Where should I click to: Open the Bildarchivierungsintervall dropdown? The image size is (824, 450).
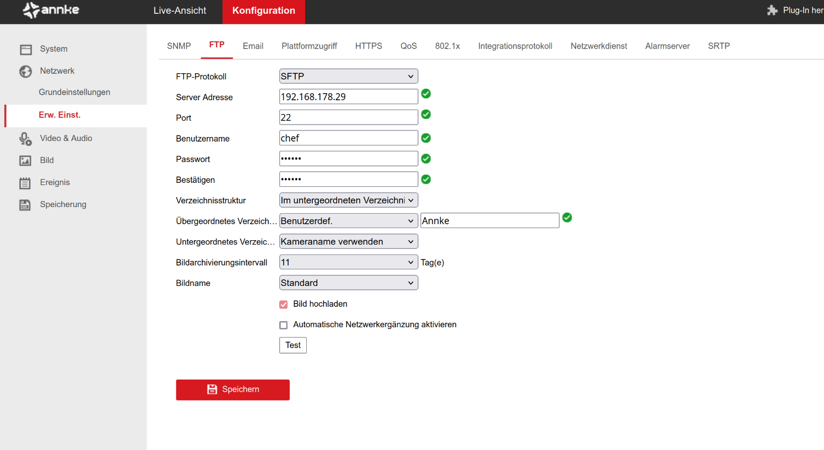click(x=348, y=262)
